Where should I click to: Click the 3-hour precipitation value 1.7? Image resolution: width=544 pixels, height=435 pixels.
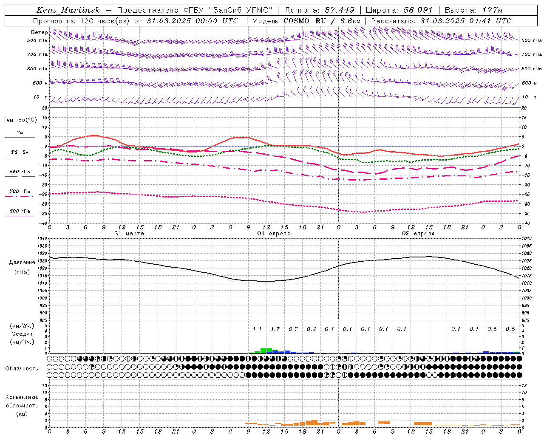point(275,329)
